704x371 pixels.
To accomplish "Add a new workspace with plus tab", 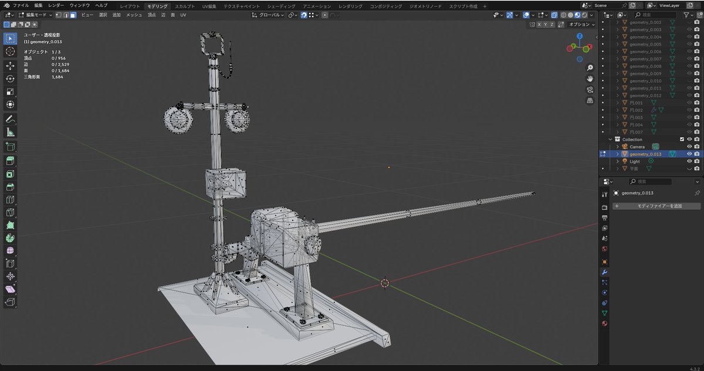I will [x=485, y=6].
